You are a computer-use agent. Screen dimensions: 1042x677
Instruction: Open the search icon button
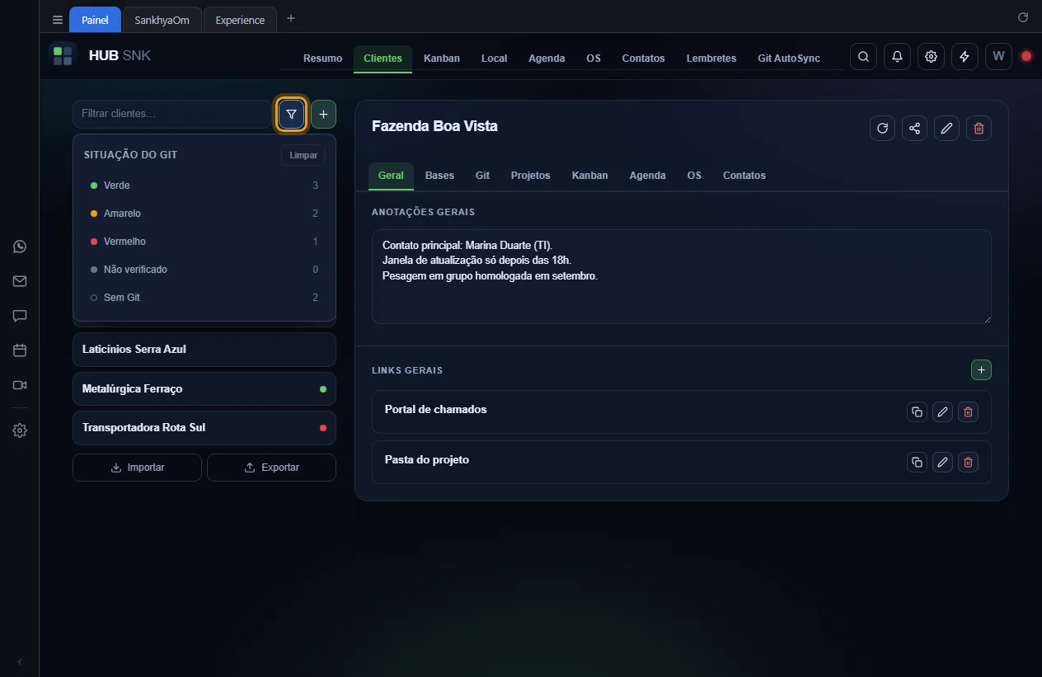click(x=863, y=57)
